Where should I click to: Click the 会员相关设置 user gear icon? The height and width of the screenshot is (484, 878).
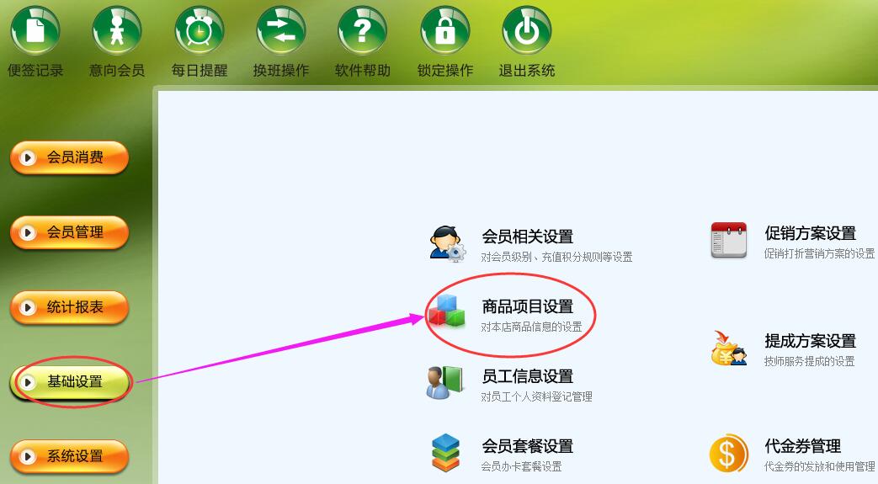click(447, 243)
